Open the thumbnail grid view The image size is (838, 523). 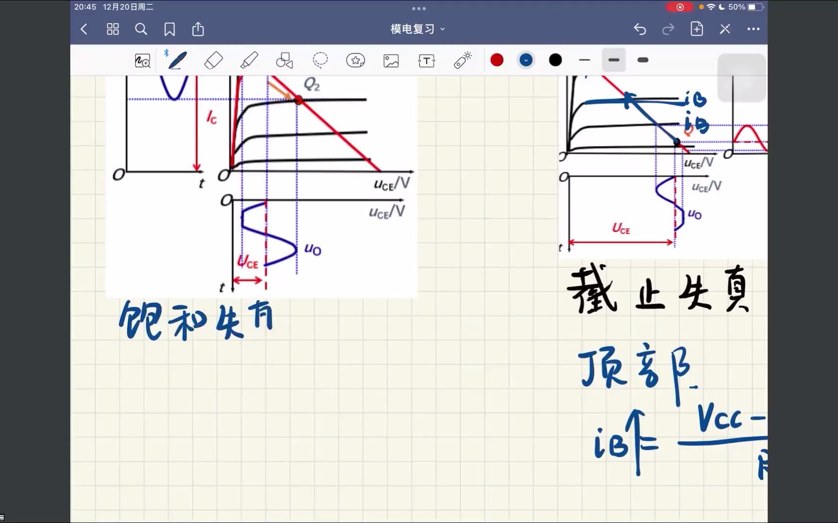113,30
